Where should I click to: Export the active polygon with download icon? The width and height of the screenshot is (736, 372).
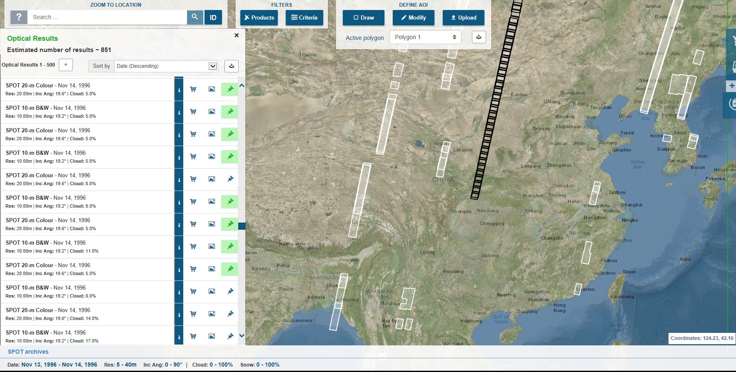click(x=479, y=37)
